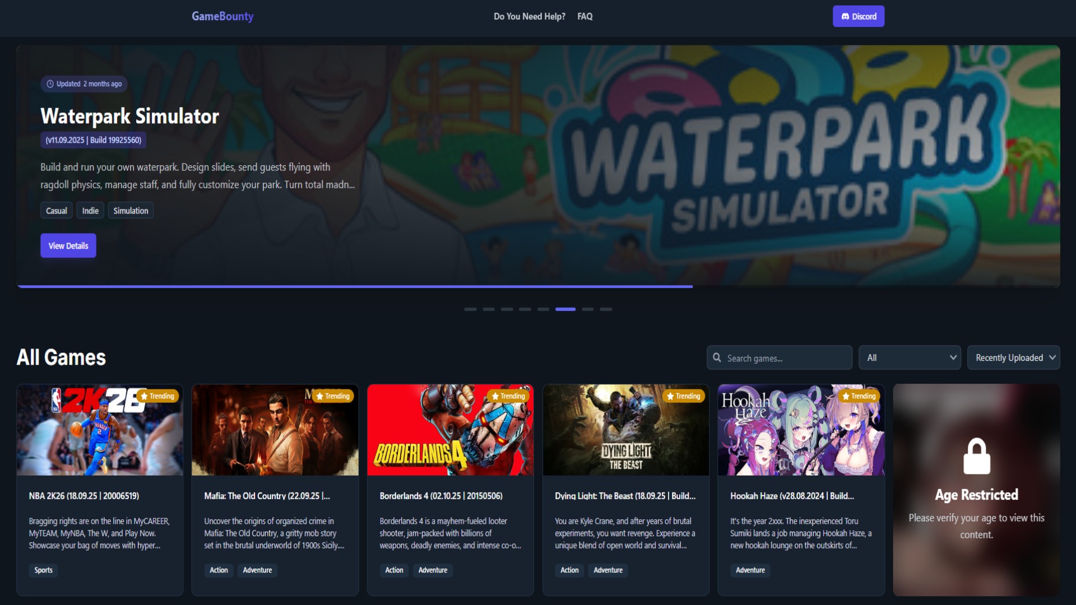1076x605 pixels.
Task: Select the first carousel slide indicator
Action: (470, 309)
